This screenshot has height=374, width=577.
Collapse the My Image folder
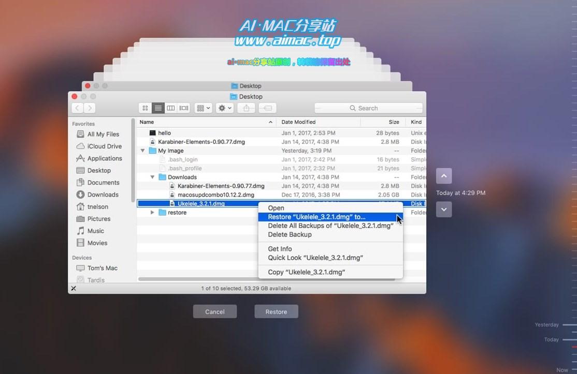click(143, 151)
